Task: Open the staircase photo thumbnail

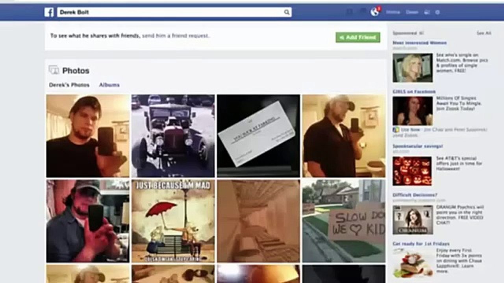Action: click(x=258, y=221)
